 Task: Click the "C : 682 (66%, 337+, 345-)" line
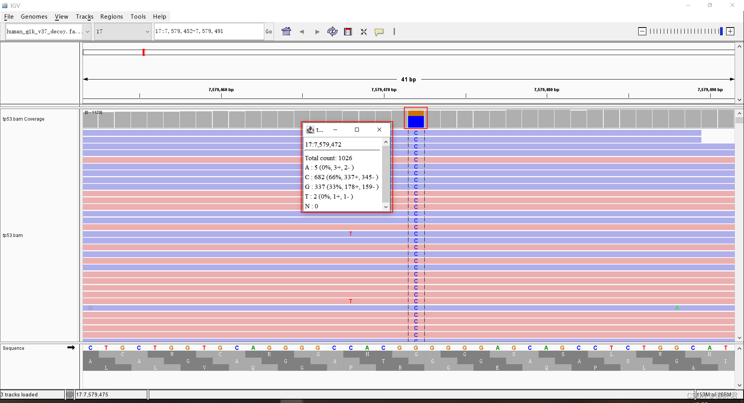pos(341,177)
